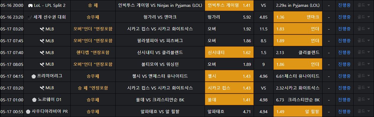
Task: Click 핸디캡 "연장포함 bet type label
Action: [x=93, y=52]
